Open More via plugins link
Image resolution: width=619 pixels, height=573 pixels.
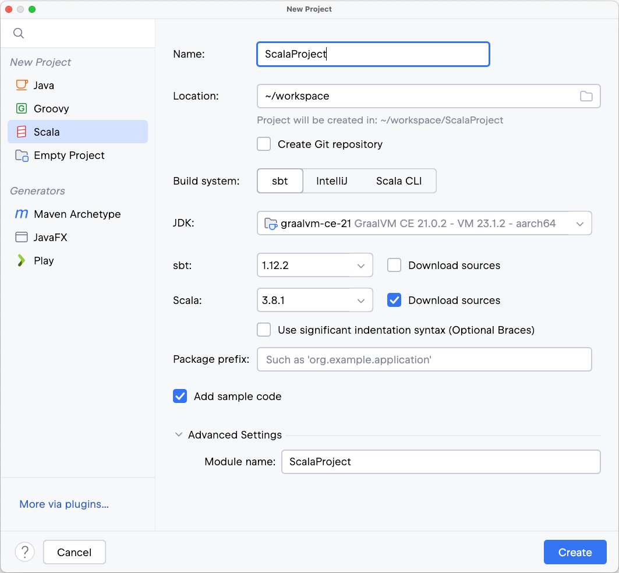tap(63, 504)
